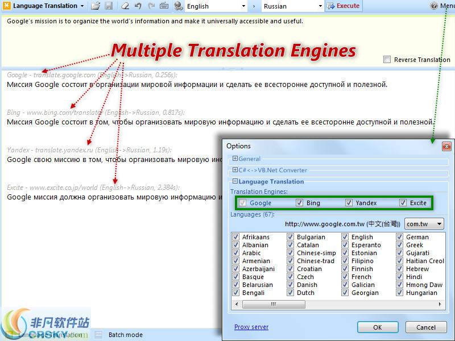The height and width of the screenshot is (341, 455).
Task: Open the Menu in the top bar
Action: 447,6
